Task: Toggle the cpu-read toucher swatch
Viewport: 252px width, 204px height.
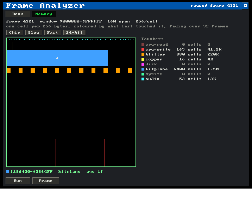Action: coord(143,45)
